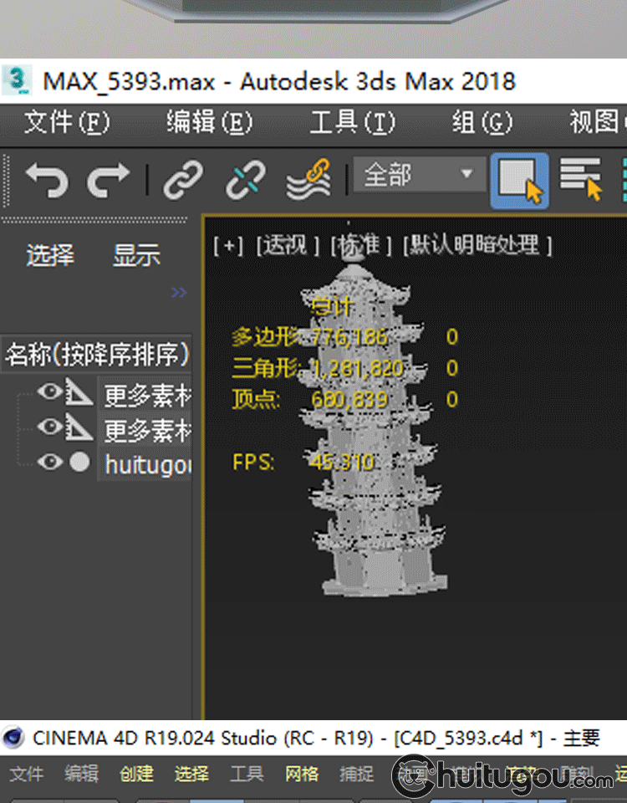Viewport: 627px width, 803px height.
Task: Click the [+] viewport menu label
Action: point(228,246)
